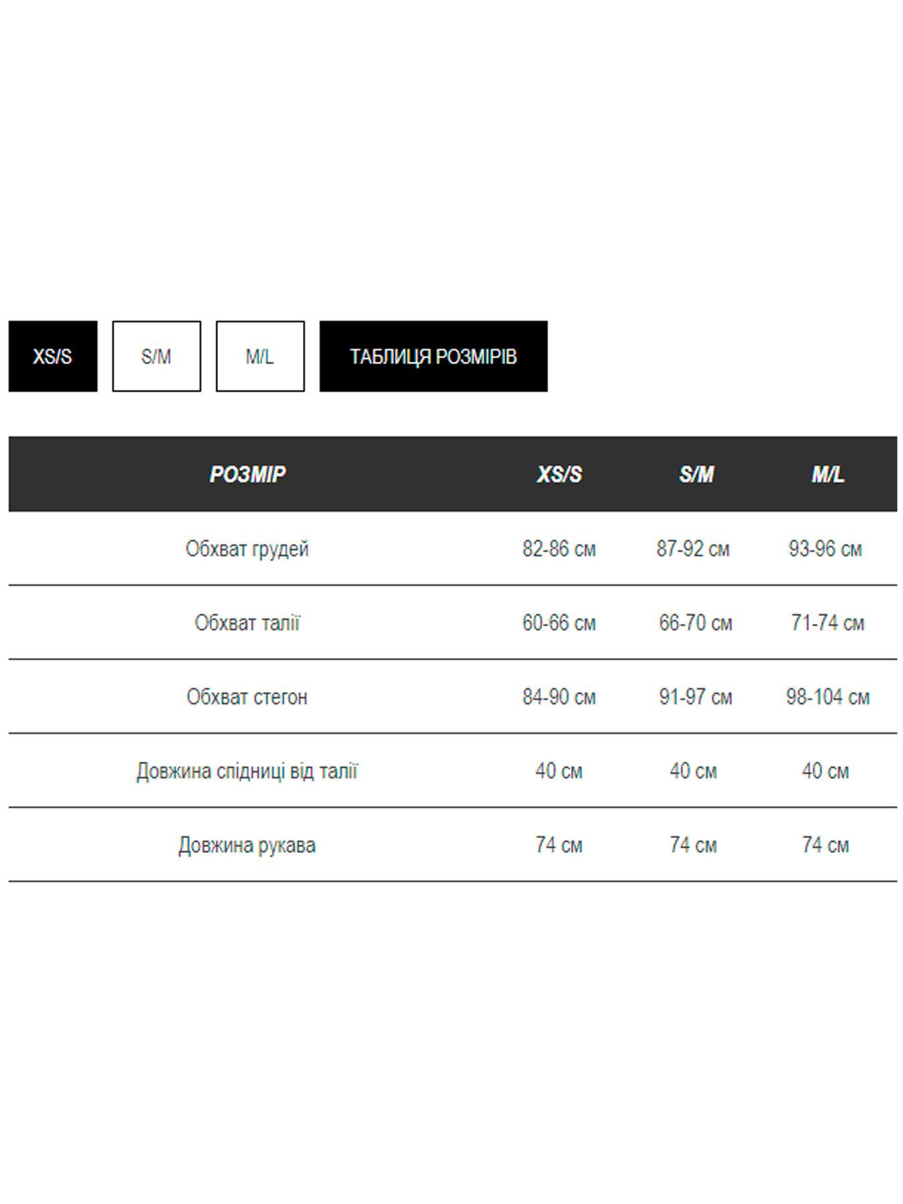Choose the S/M size option button
903x1204 pixels.
point(157,356)
